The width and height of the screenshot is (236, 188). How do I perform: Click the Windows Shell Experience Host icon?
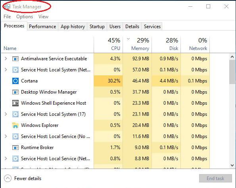15,103
